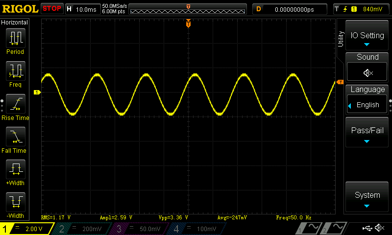Open the IO Setting submenu

coord(367,35)
